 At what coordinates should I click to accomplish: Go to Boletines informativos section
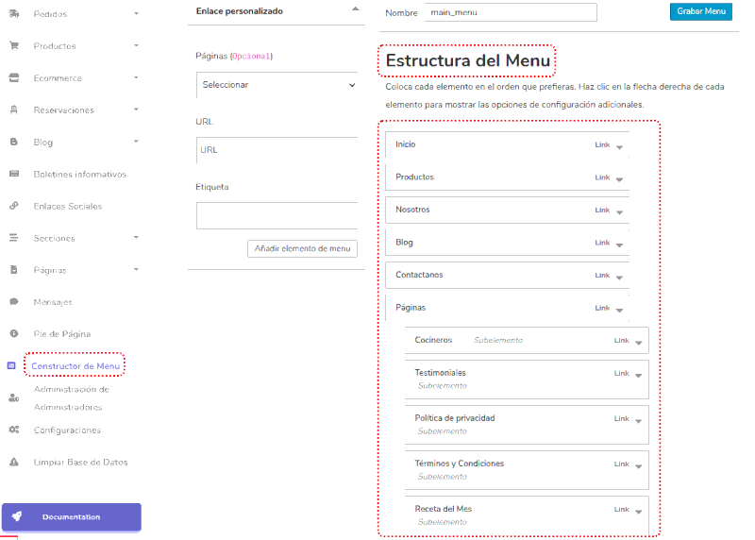coord(79,174)
